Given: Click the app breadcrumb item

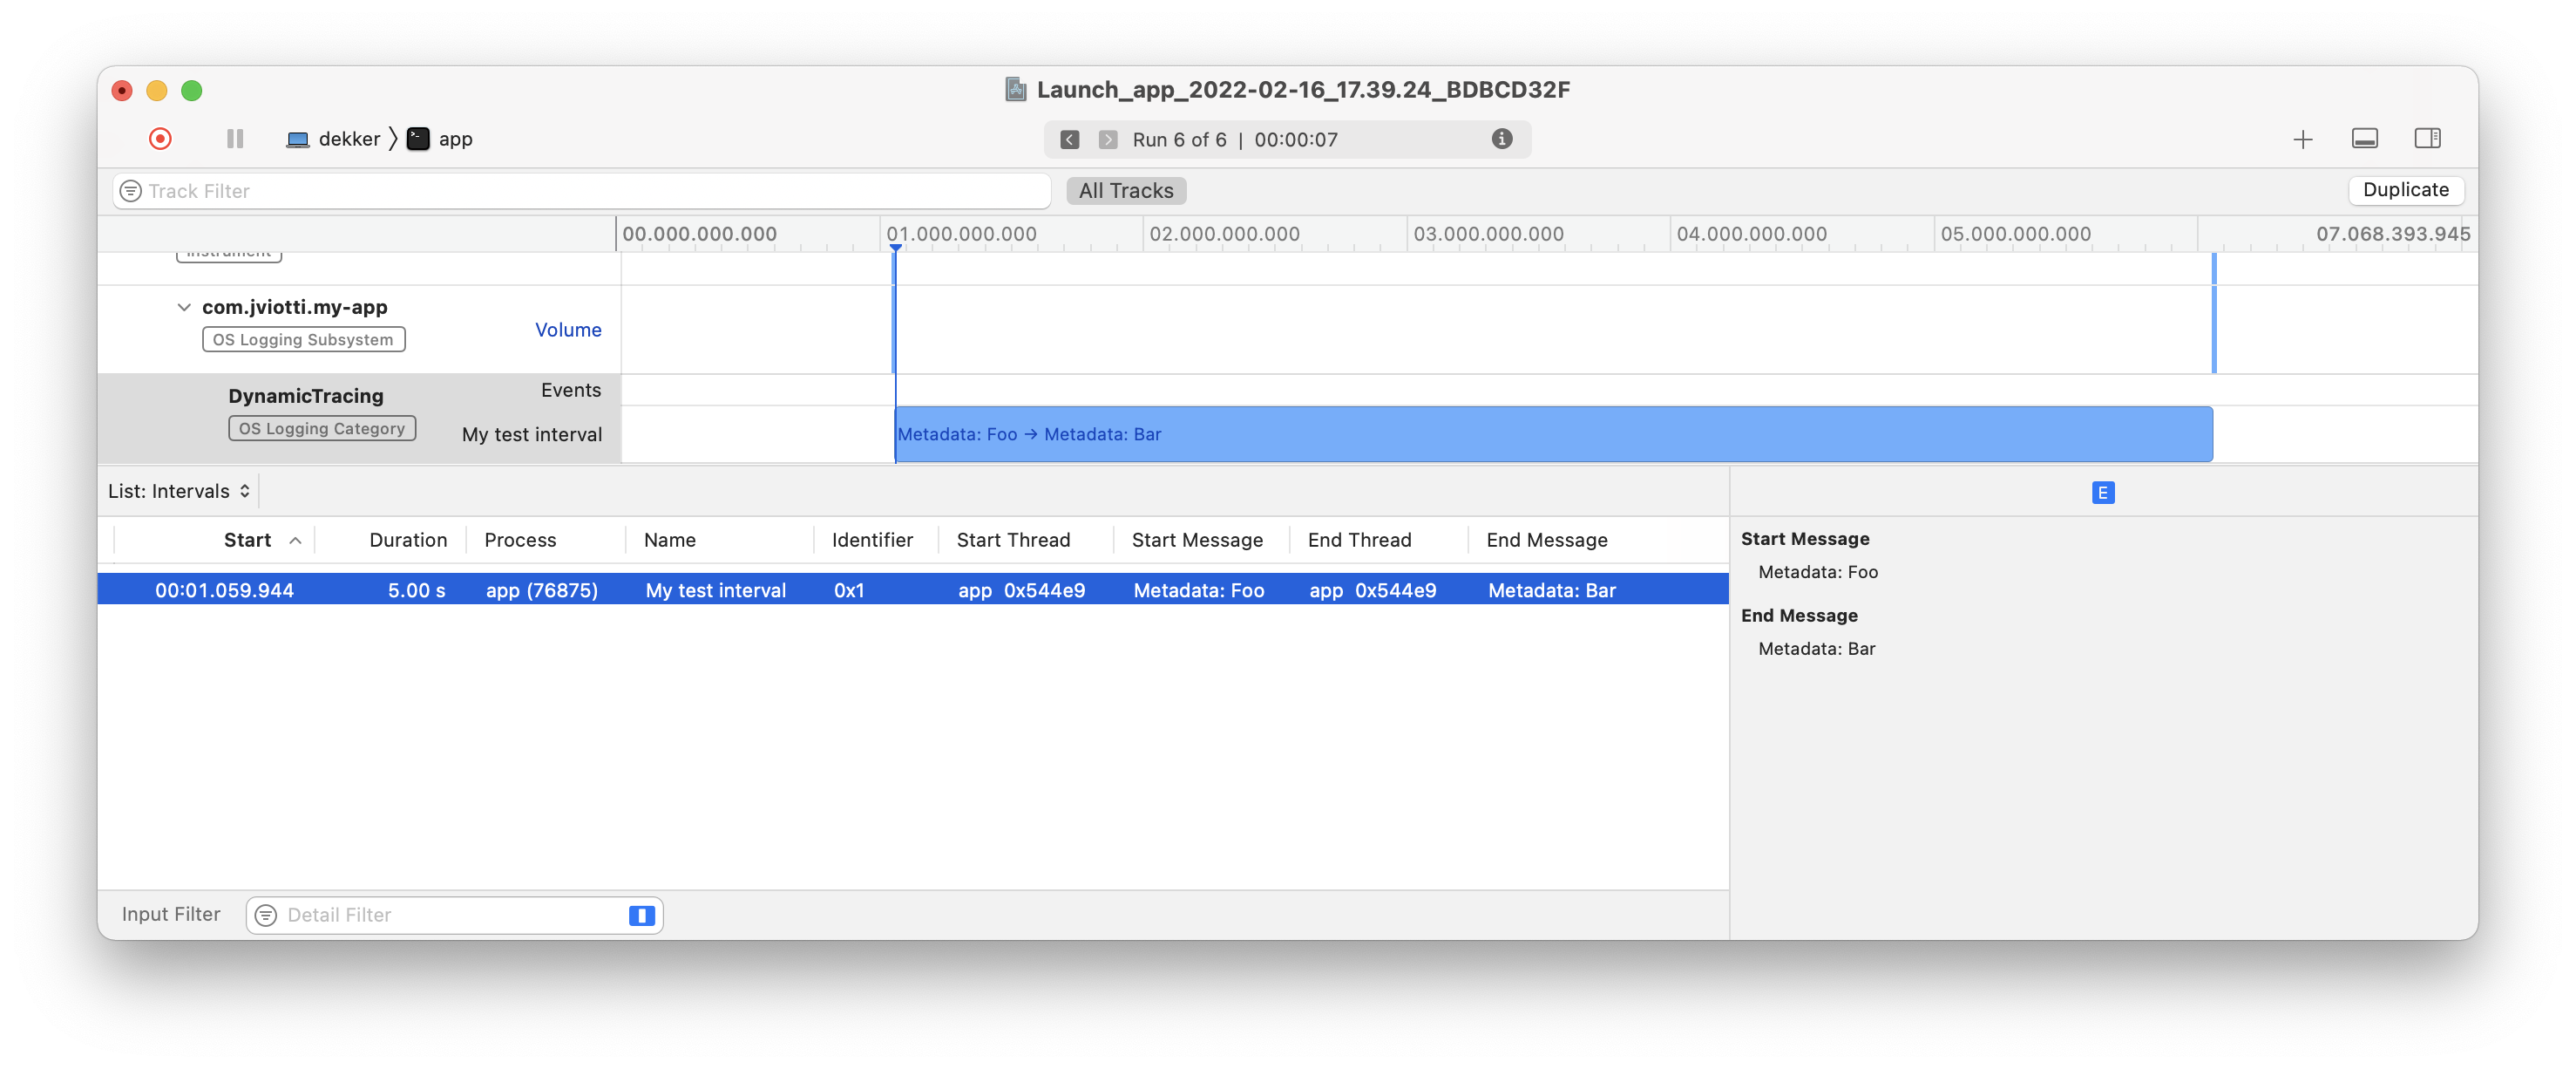Looking at the screenshot, I should pos(457,138).
